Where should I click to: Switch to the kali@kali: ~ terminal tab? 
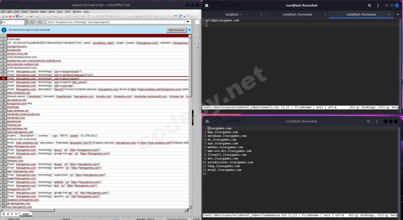tap(233, 15)
